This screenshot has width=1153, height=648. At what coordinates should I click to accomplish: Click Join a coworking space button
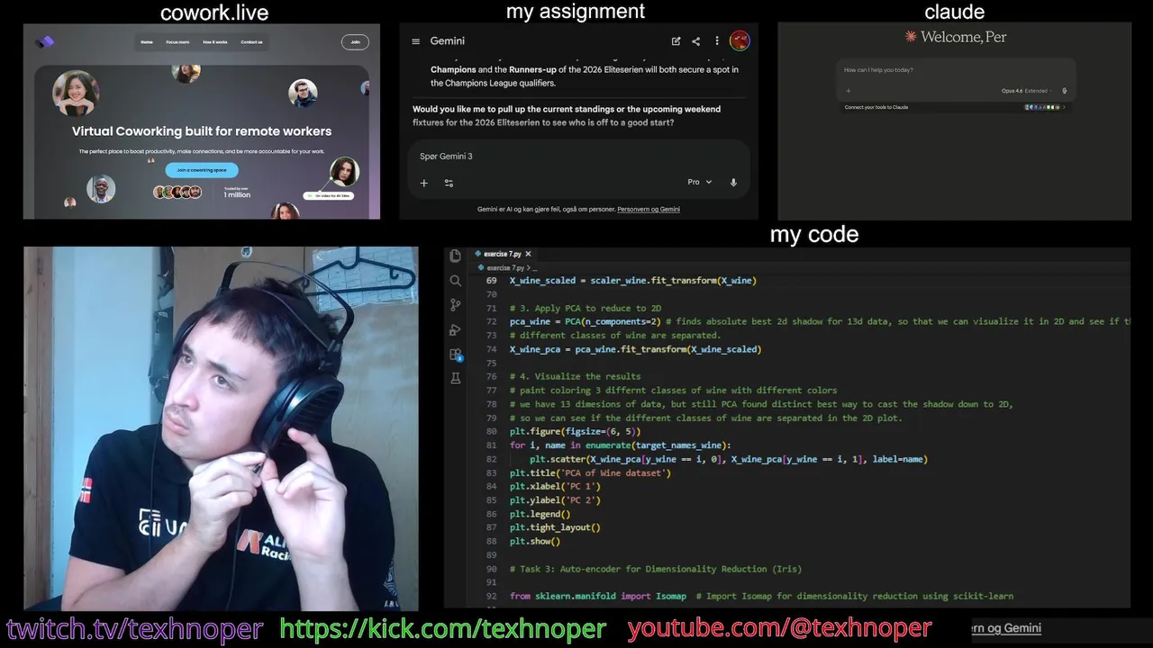click(x=202, y=170)
